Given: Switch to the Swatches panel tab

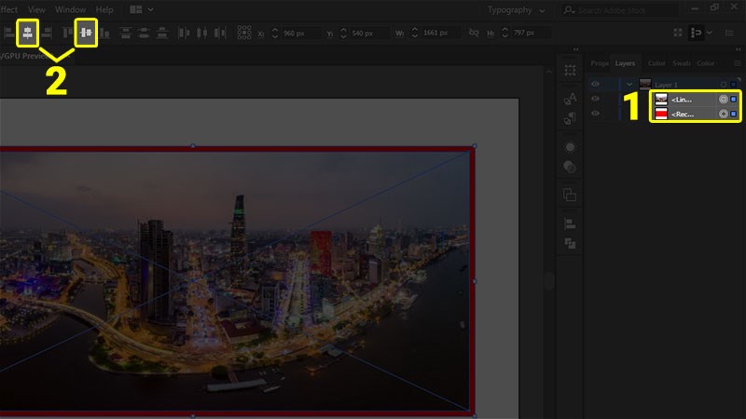Looking at the screenshot, I should pyautogui.click(x=683, y=63).
